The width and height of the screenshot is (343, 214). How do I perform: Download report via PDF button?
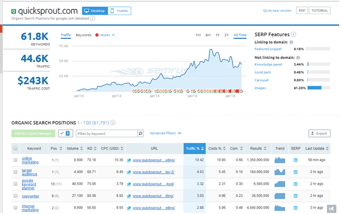[x=302, y=10]
